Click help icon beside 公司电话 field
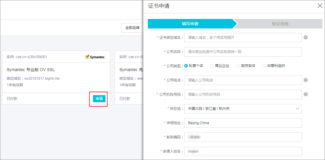Screen dimensions: 325x160 tap(305, 80)
